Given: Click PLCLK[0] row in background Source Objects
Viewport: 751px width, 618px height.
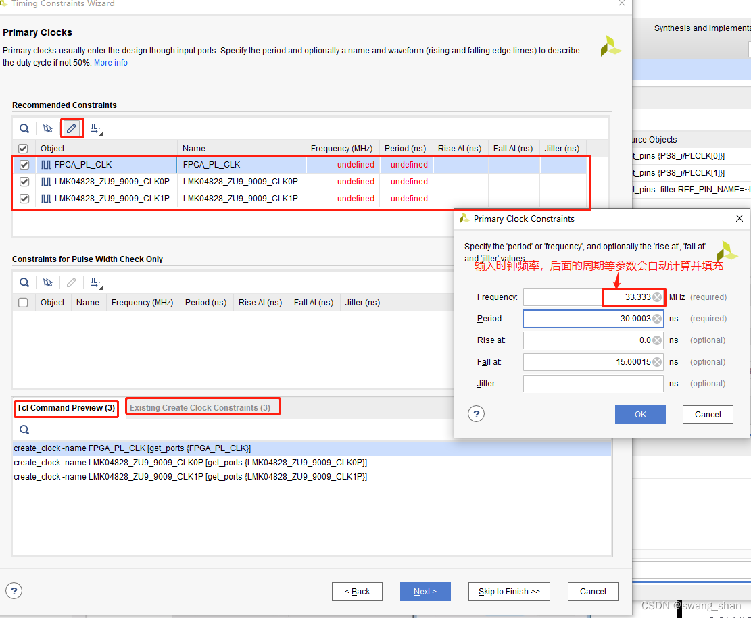Looking at the screenshot, I should pyautogui.click(x=691, y=156).
